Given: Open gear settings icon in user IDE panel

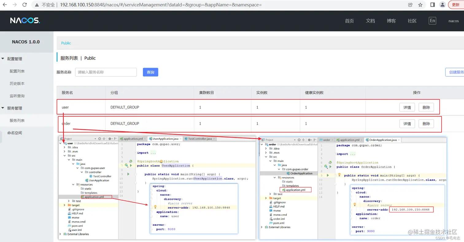Looking at the screenshot, I should click(110, 139).
